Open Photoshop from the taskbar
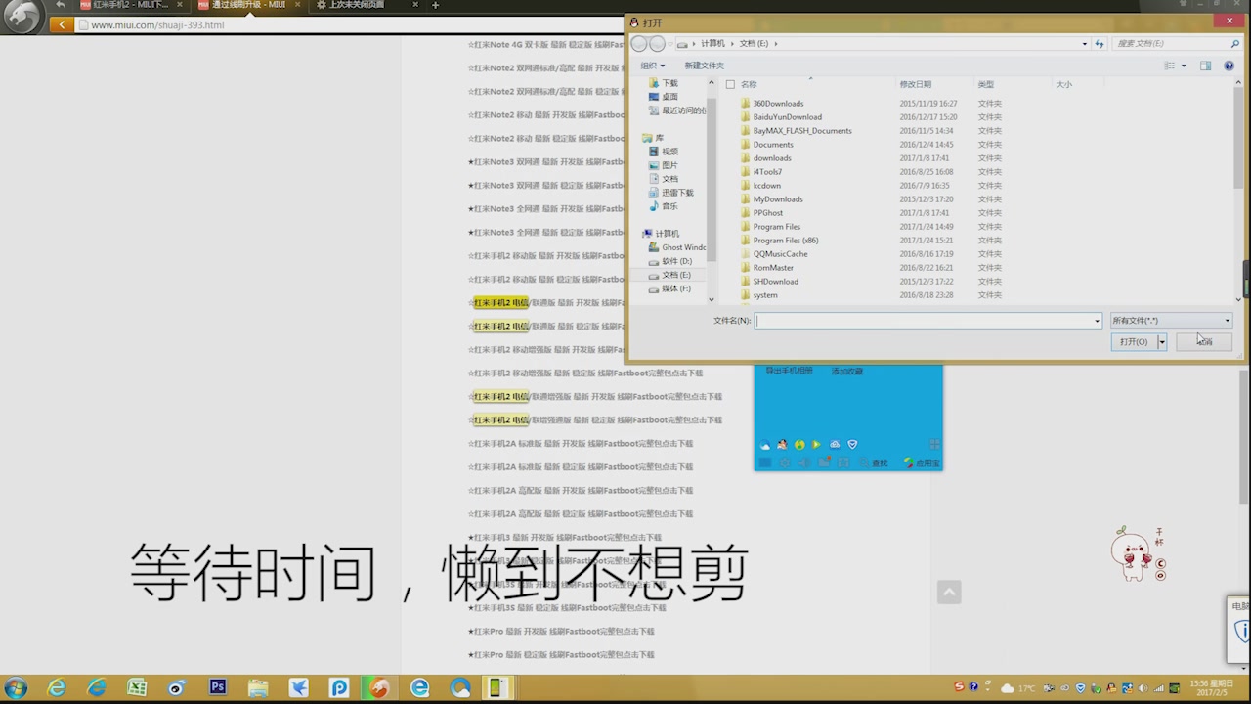This screenshot has width=1251, height=704. tap(217, 687)
